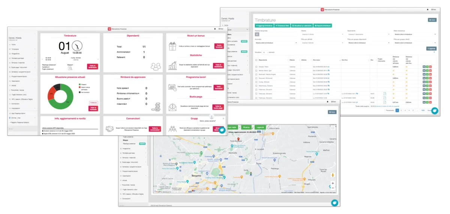Tick checkbox for row 'Santinelli, Patrizia Angela'
Screen dimensions: 450x214
click(x=256, y=74)
